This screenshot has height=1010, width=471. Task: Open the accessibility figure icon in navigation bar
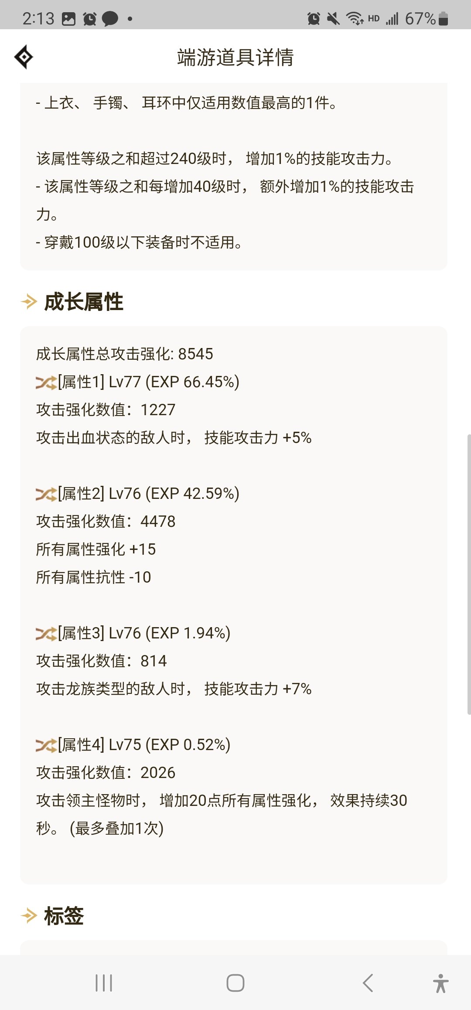[x=441, y=983]
